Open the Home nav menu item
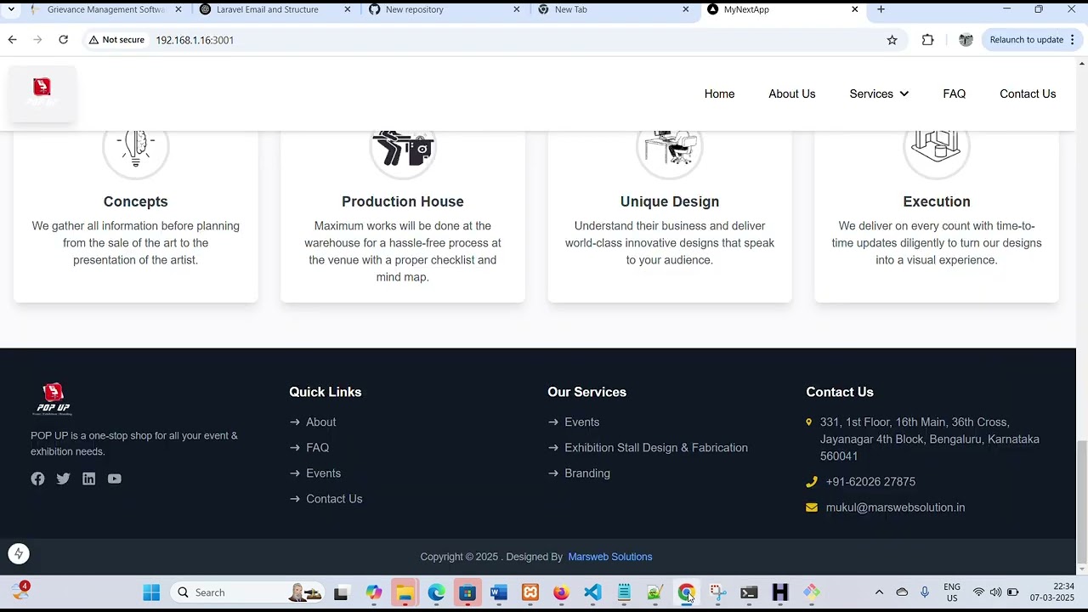 pos(719,93)
